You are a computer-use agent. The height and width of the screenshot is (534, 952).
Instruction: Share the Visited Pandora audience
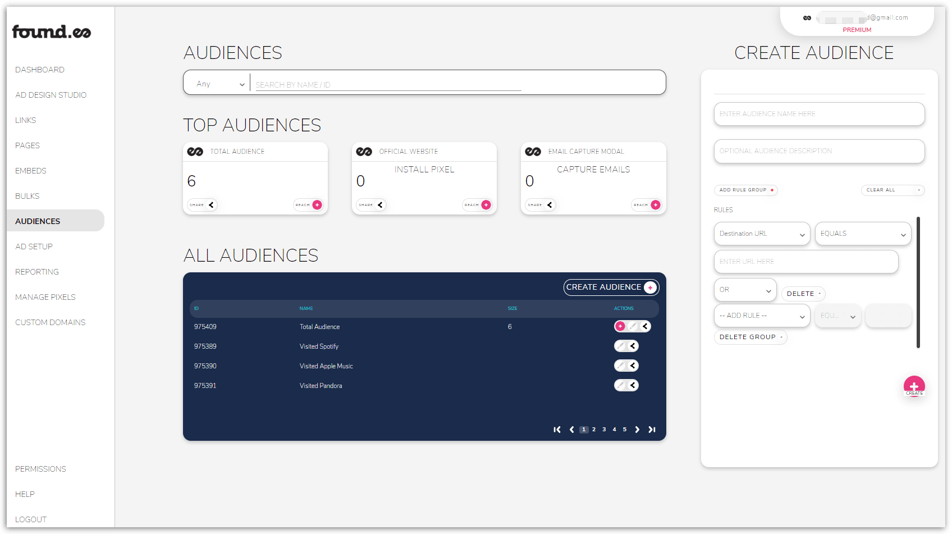point(633,385)
